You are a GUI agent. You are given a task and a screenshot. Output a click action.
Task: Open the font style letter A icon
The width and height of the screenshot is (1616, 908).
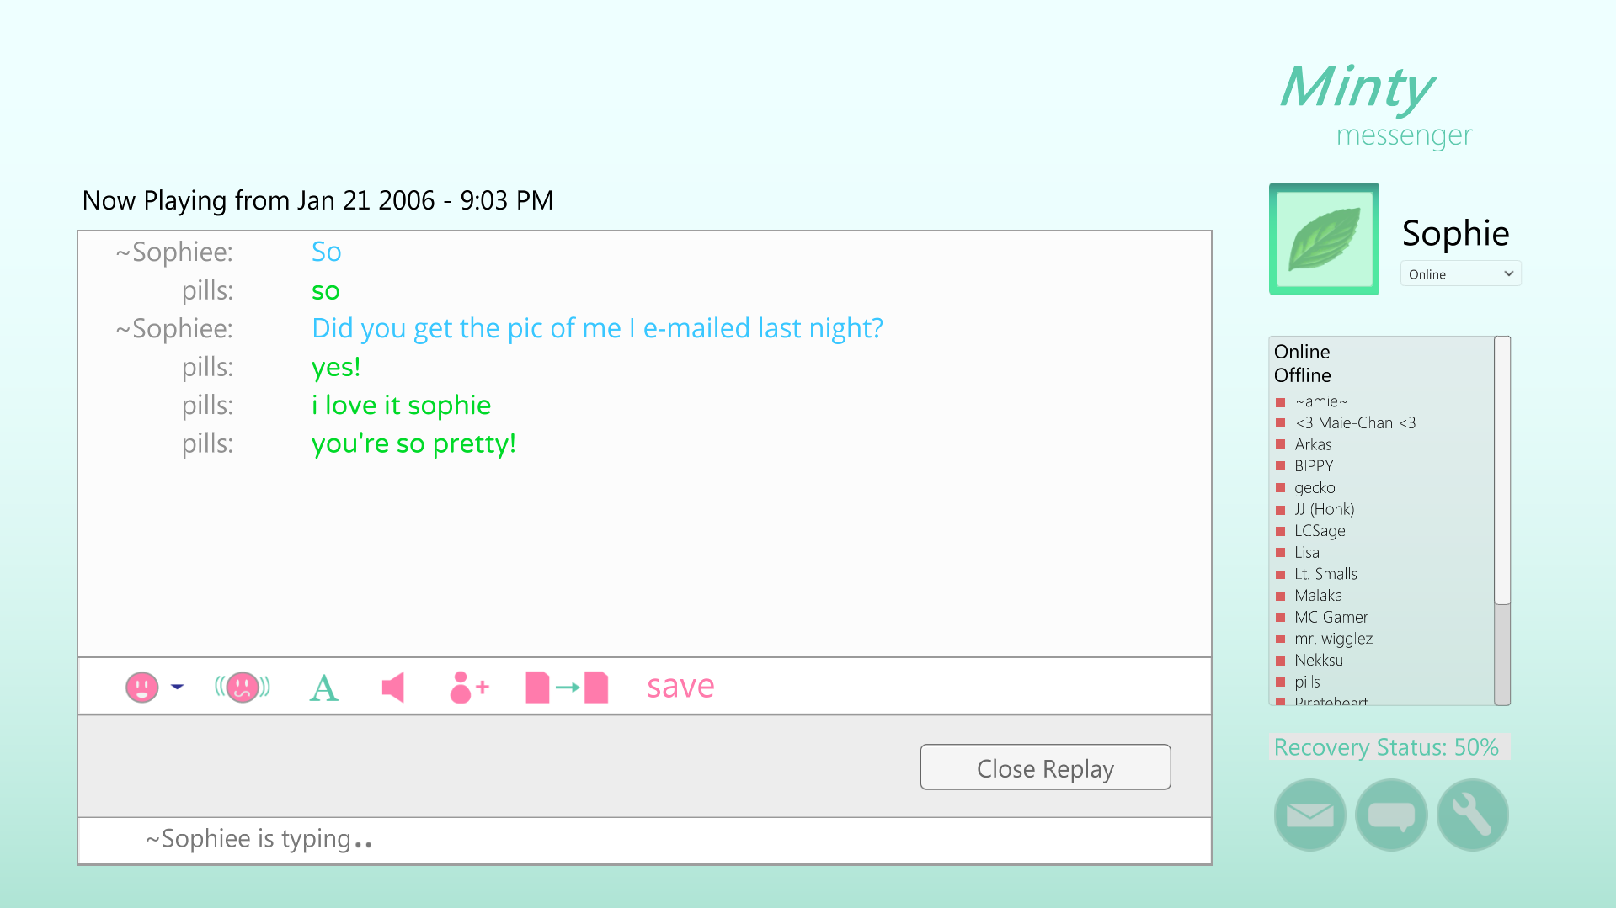323,688
